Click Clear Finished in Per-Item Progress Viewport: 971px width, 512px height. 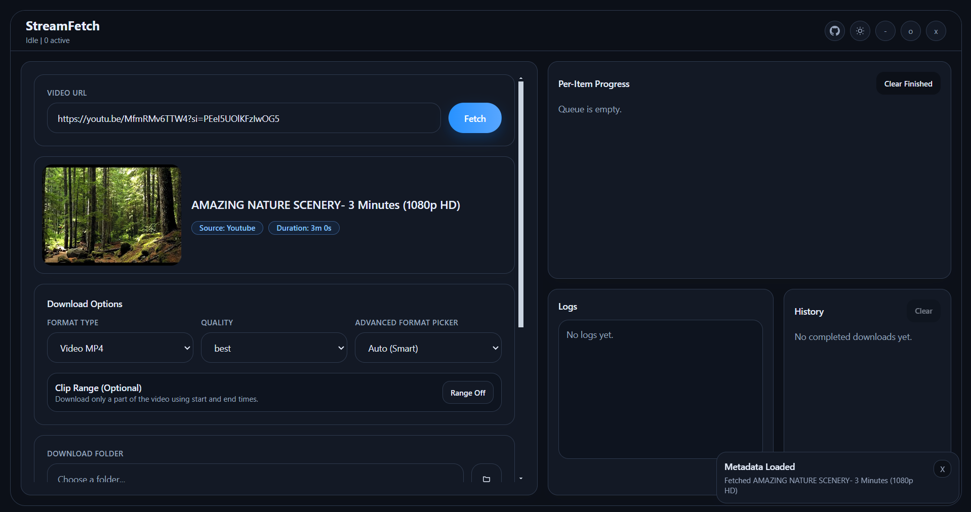click(907, 83)
